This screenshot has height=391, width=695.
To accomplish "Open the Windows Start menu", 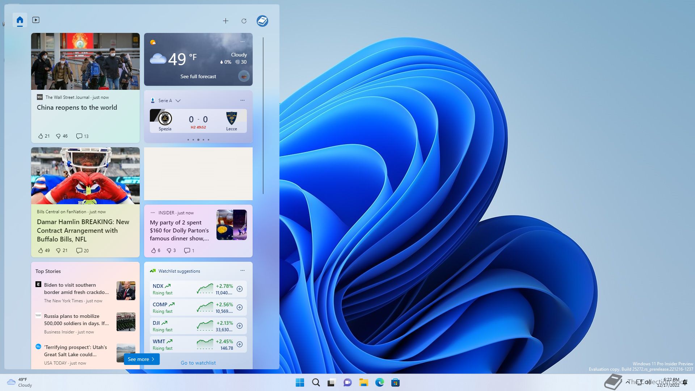I will point(300,382).
